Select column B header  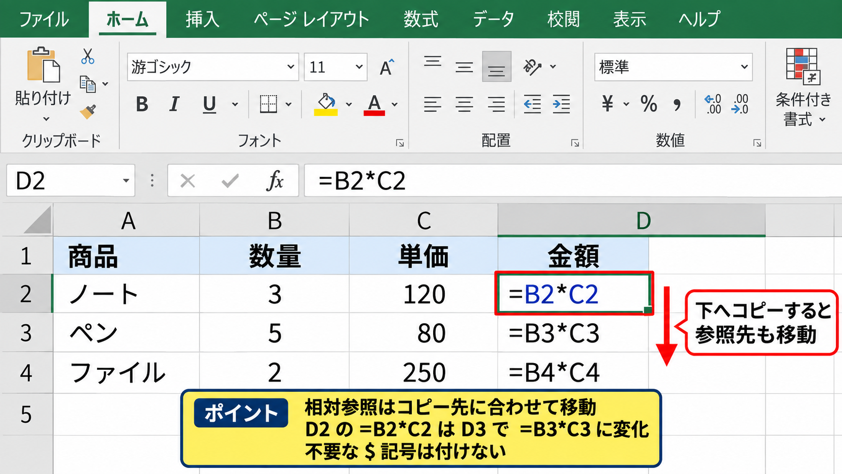pyautogui.click(x=274, y=220)
